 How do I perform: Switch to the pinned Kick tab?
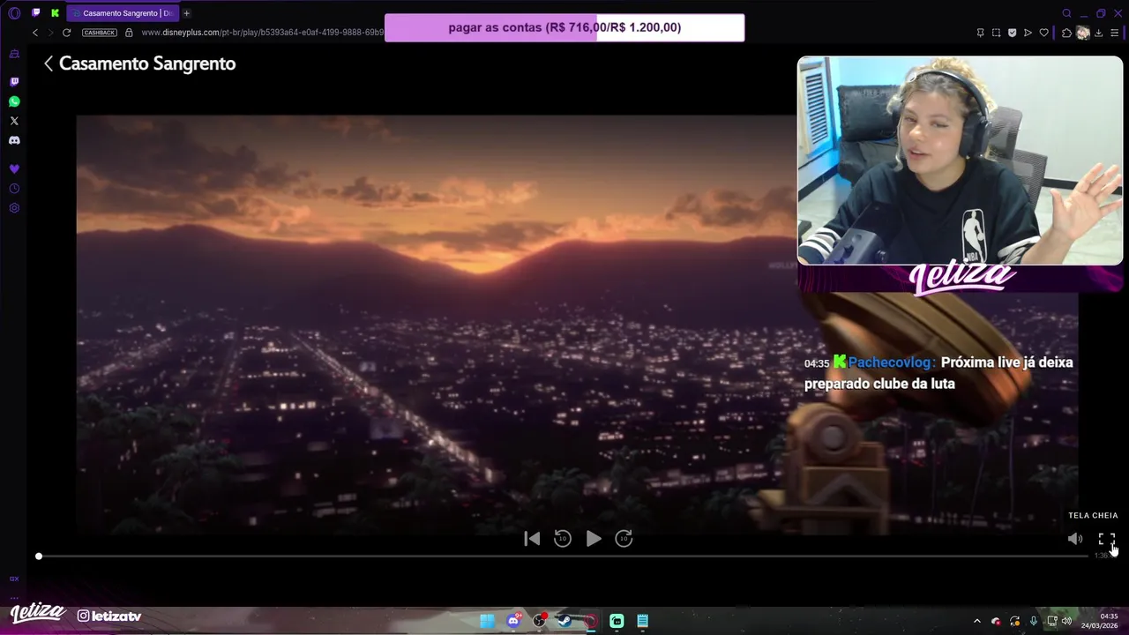[56, 13]
